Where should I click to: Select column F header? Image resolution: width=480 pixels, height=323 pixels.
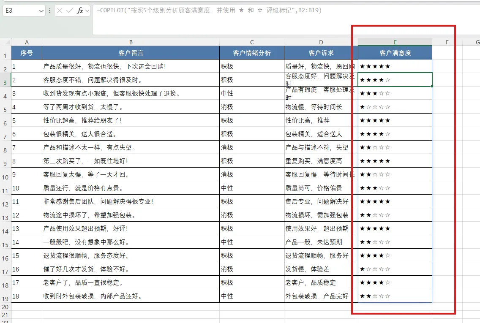[x=447, y=42]
